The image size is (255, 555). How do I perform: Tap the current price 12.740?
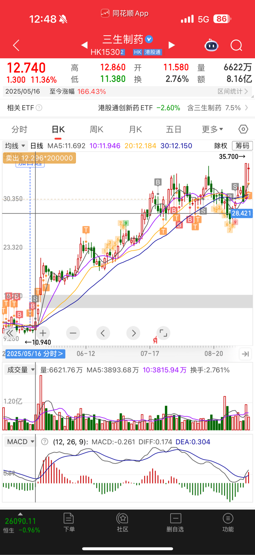[26, 68]
